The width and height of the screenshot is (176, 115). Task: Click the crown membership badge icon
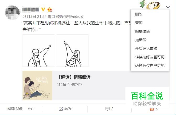coord(50,9)
